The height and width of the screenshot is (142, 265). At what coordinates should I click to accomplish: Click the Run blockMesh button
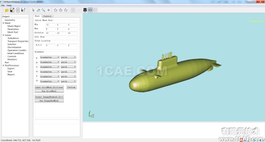(x=49, y=91)
